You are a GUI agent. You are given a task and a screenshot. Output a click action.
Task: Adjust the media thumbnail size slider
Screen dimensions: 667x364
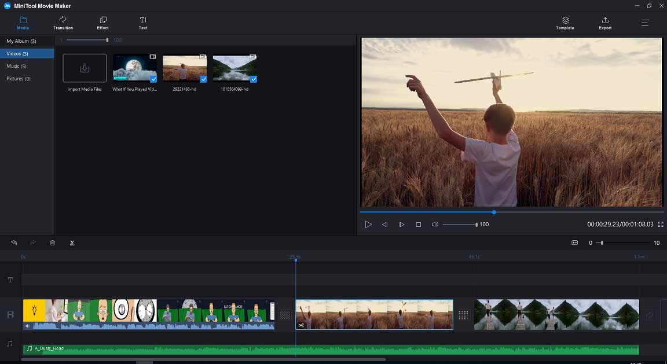[87, 40]
